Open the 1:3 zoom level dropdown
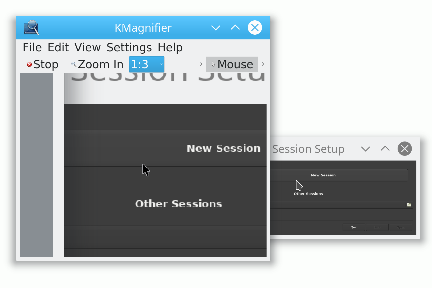Viewport: 432px width, 288px height. click(147, 64)
